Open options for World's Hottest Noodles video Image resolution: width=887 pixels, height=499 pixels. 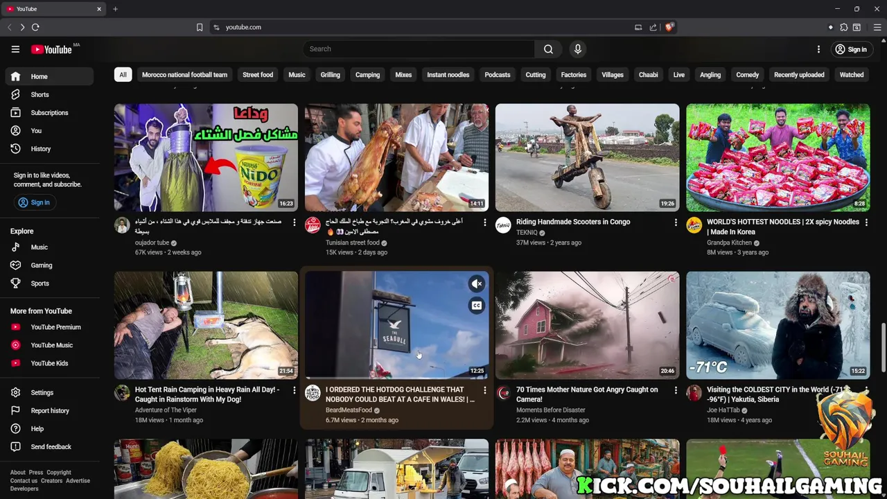[866, 222]
